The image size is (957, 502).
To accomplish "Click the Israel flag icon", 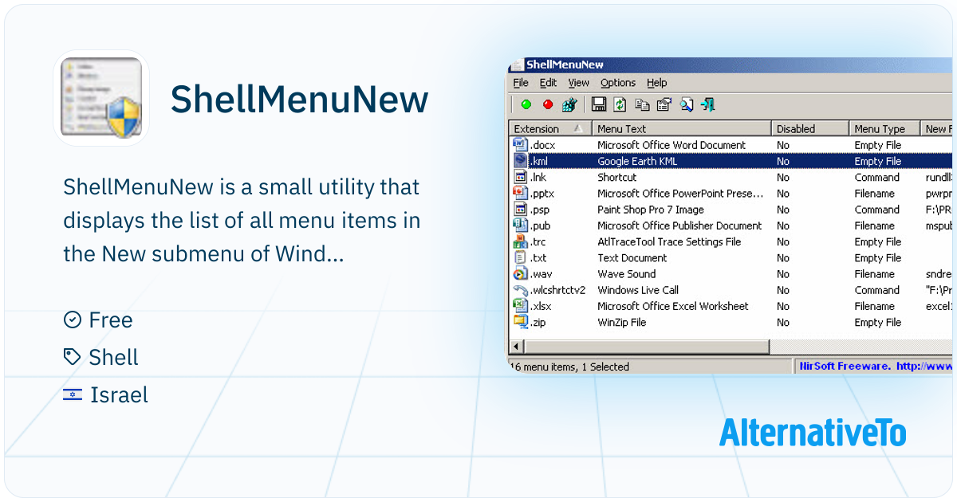I will point(73,394).
